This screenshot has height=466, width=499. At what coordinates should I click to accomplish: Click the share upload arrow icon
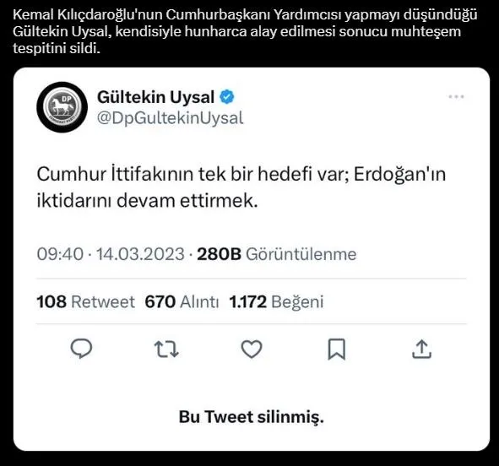pos(421,349)
